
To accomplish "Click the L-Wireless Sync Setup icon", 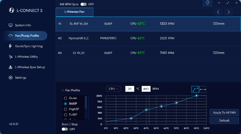I will pyautogui.click(x=10, y=67).
